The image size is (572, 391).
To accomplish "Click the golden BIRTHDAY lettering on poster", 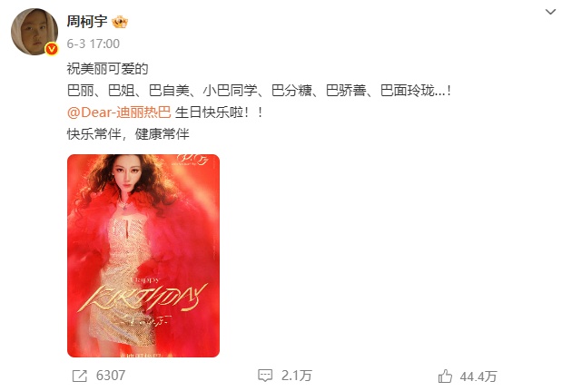I will point(143,298).
